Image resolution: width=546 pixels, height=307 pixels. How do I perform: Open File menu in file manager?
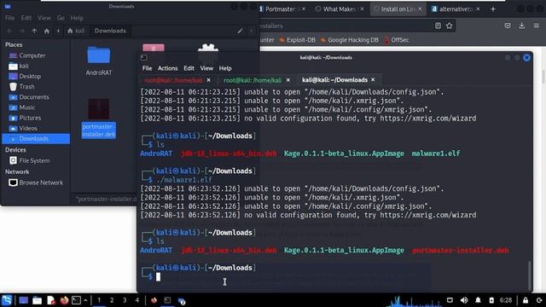point(9,18)
